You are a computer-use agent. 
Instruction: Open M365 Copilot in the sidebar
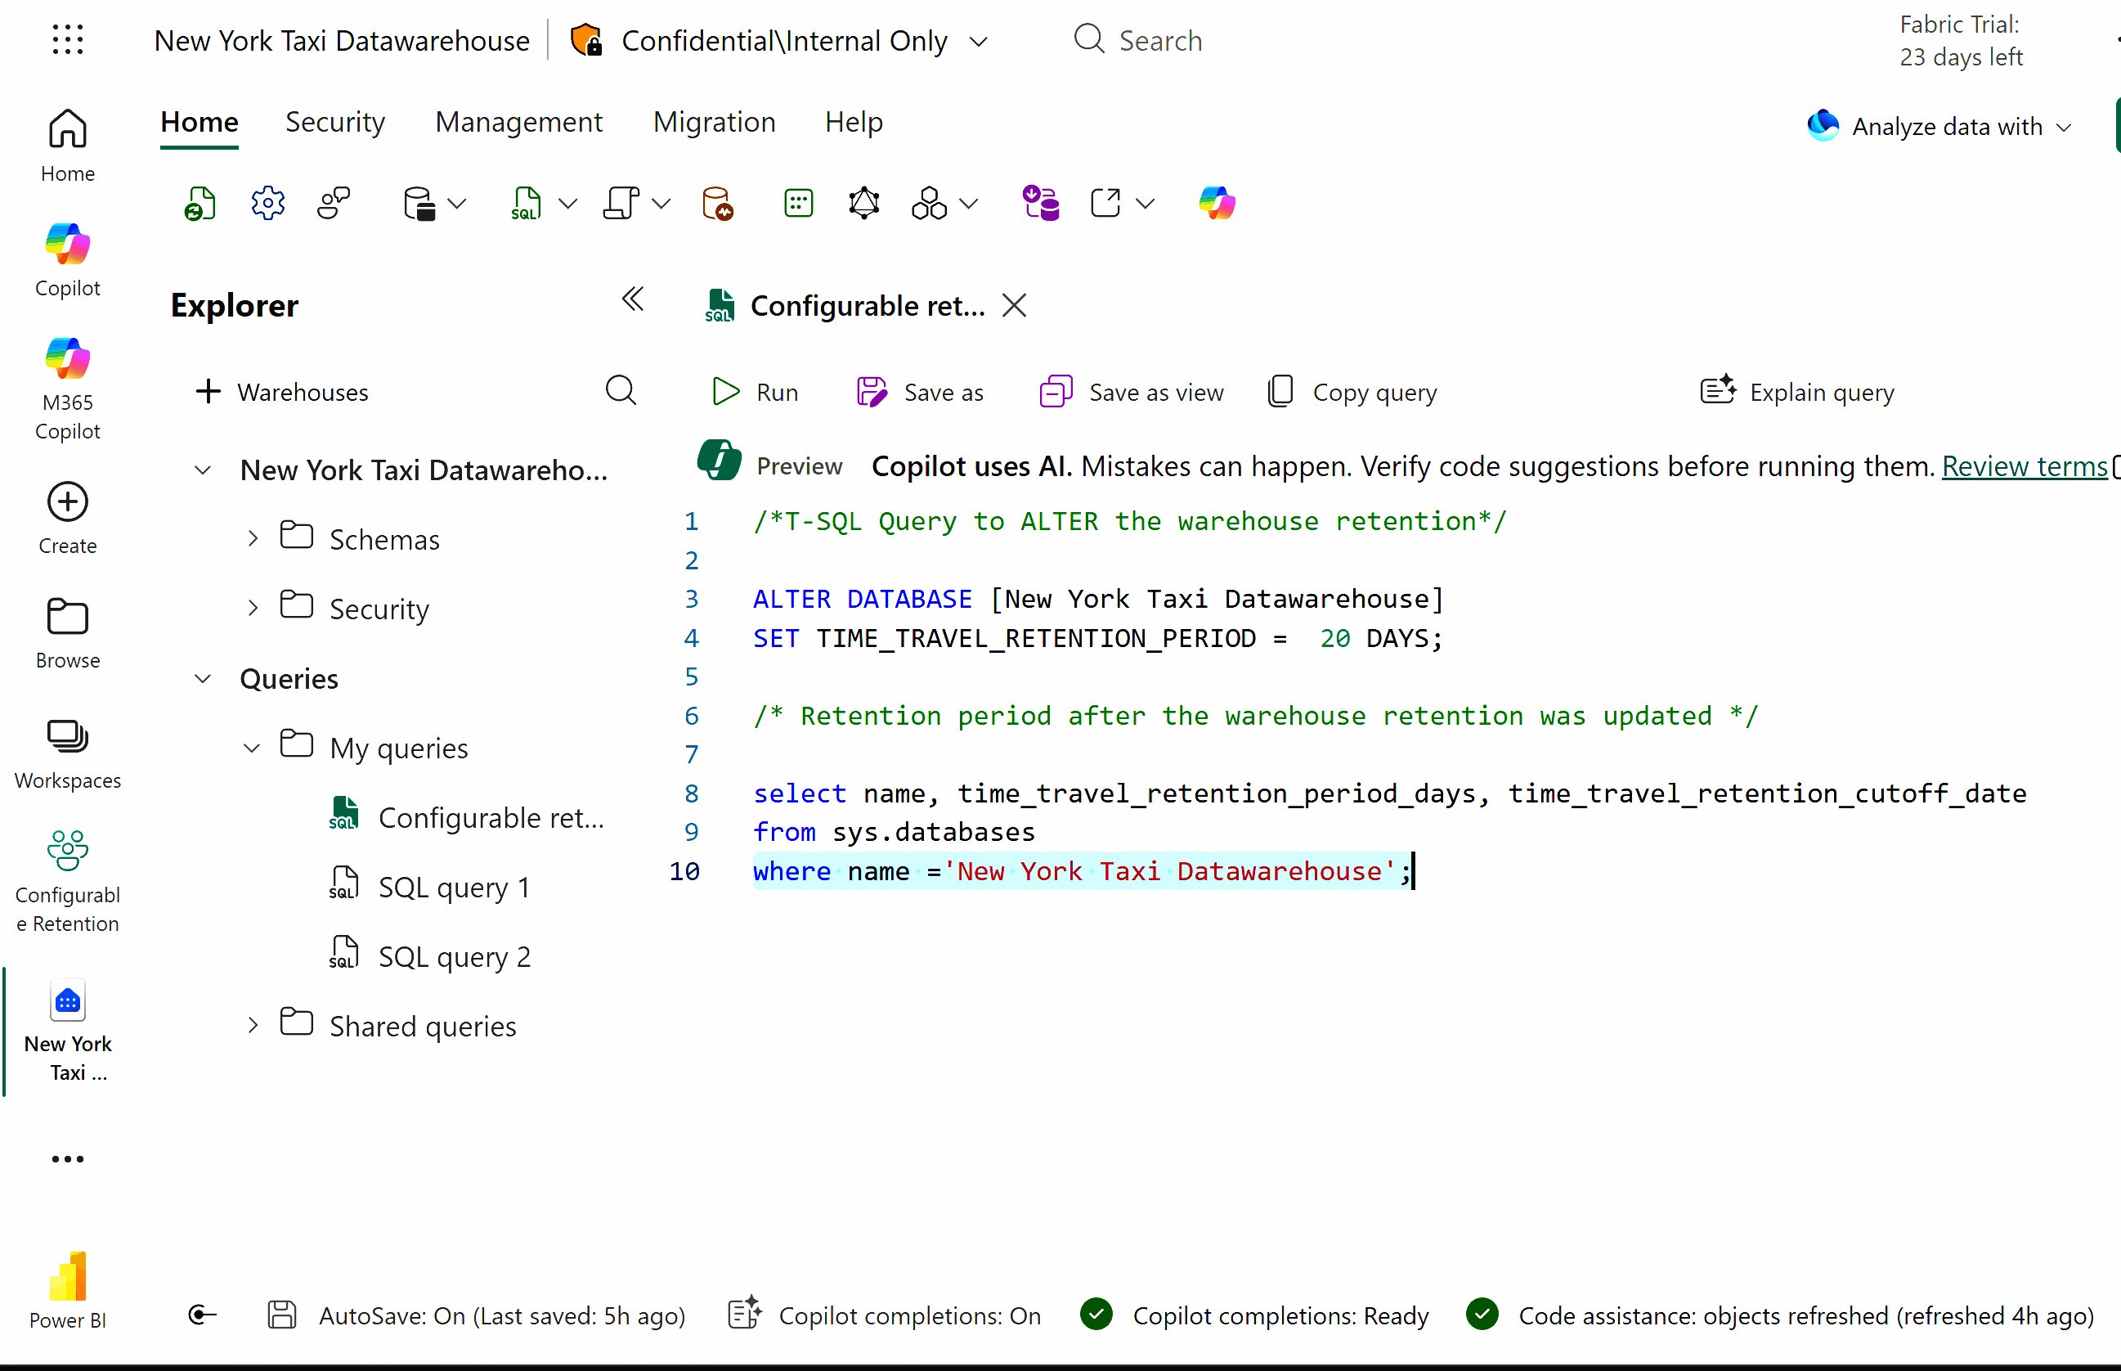click(x=68, y=389)
